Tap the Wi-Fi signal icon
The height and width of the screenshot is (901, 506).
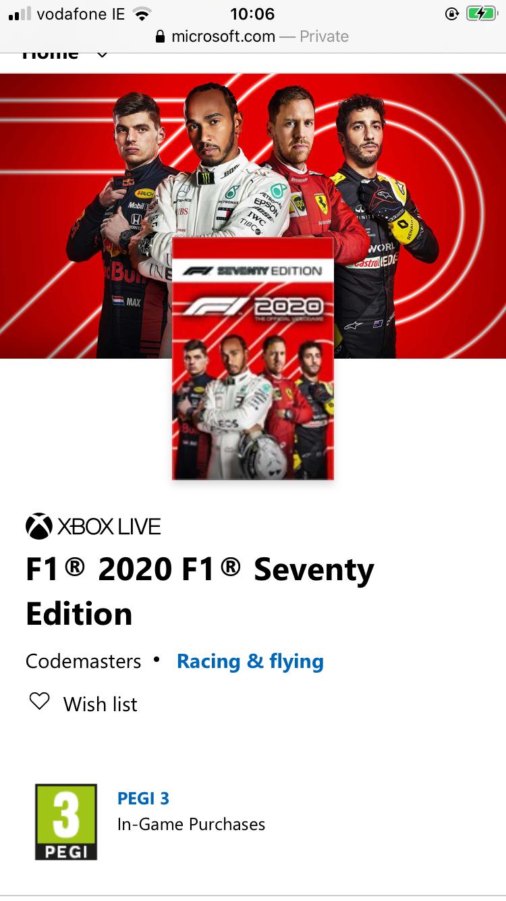[x=142, y=14]
